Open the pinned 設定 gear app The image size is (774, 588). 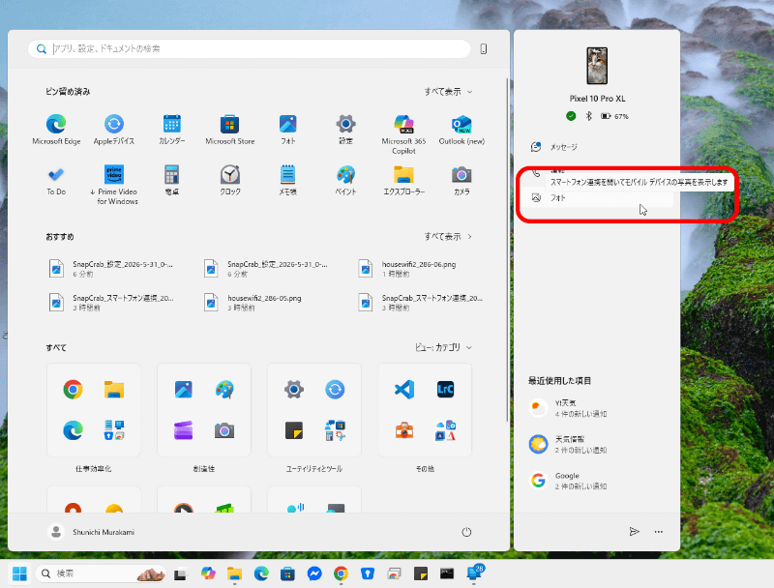[345, 130]
